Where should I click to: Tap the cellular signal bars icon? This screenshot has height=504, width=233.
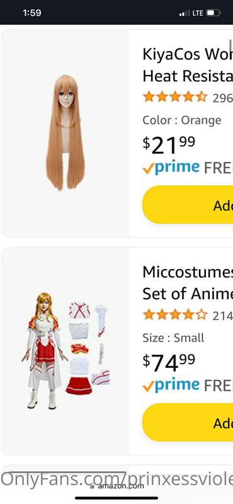tap(185, 13)
